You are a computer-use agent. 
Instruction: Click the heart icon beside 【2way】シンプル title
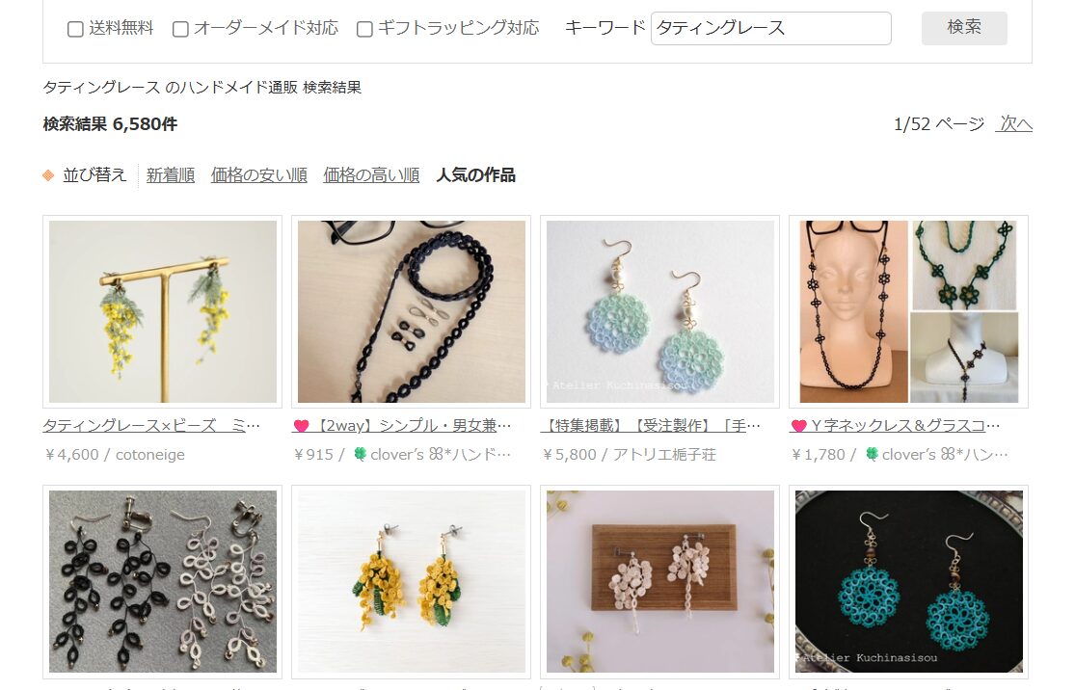point(301,426)
